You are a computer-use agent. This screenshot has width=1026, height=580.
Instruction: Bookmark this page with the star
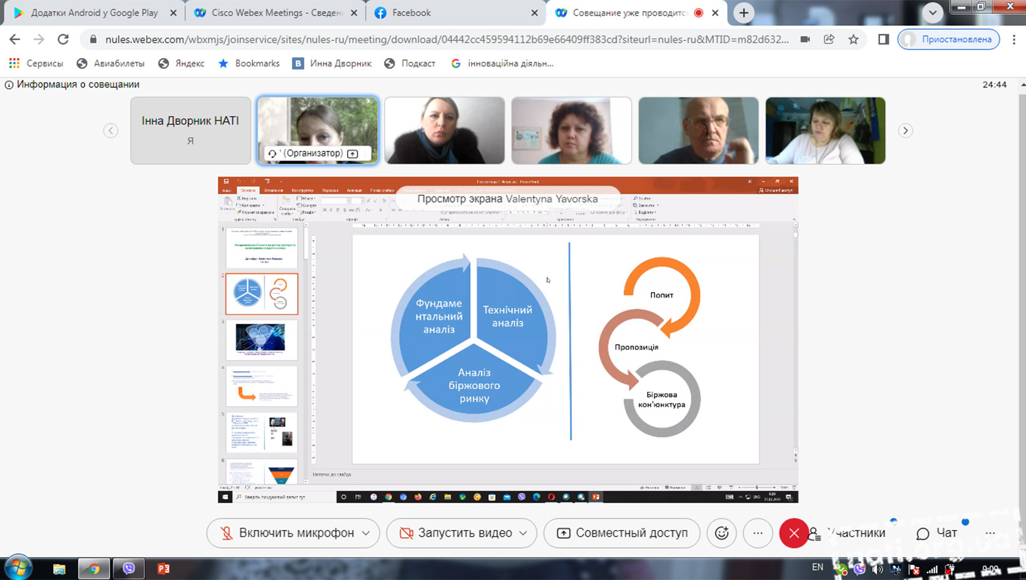(x=853, y=39)
